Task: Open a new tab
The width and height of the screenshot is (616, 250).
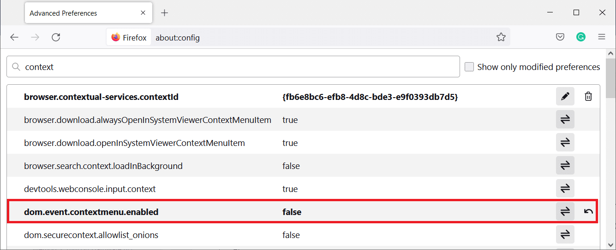Action: [x=164, y=13]
